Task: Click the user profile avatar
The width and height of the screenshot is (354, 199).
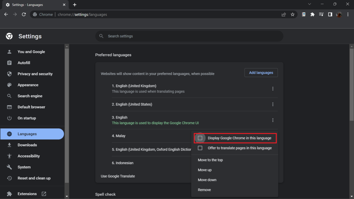Action: pyautogui.click(x=339, y=14)
